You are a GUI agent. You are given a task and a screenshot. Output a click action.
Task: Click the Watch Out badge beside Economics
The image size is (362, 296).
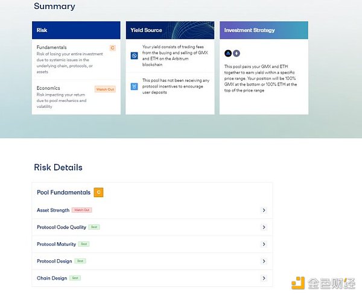105,89
